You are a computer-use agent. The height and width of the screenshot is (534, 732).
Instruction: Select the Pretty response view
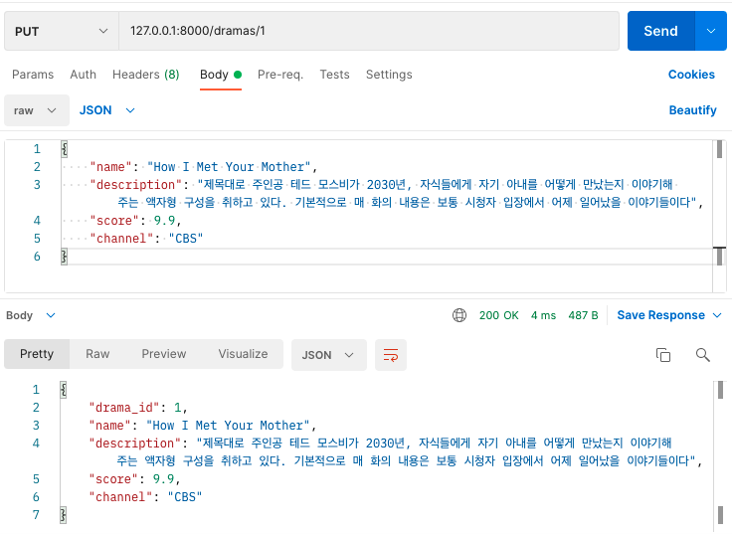pos(37,354)
